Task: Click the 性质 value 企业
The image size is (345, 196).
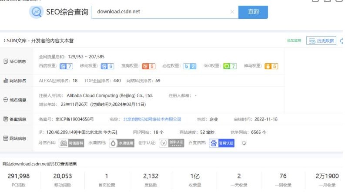Action: tap(214, 119)
